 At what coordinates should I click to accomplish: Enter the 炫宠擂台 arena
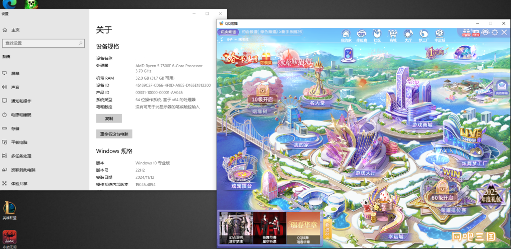(x=242, y=169)
